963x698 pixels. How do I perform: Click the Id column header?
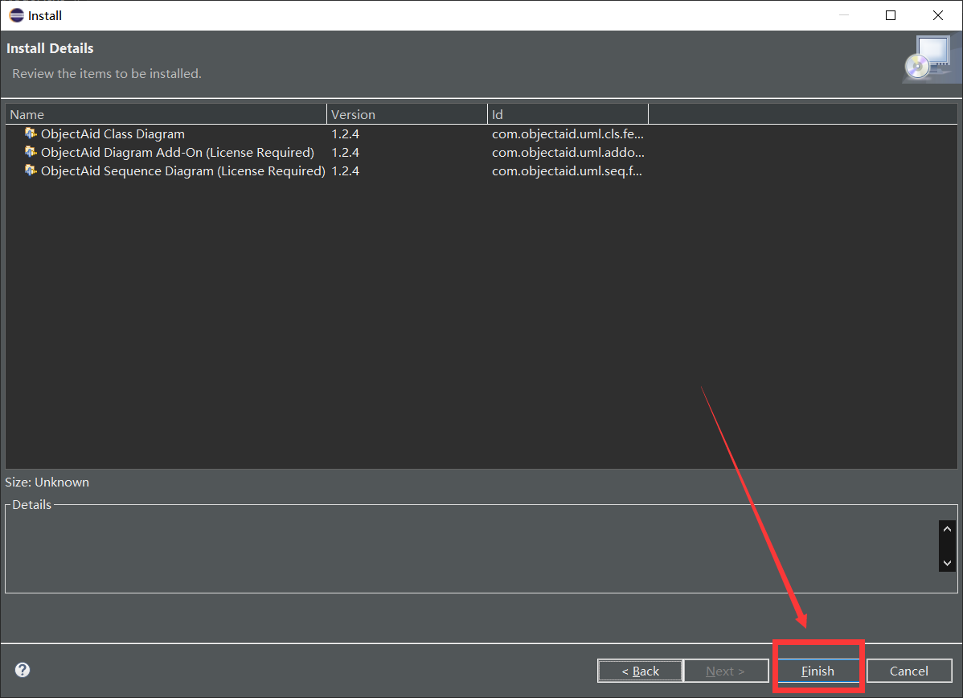568,114
